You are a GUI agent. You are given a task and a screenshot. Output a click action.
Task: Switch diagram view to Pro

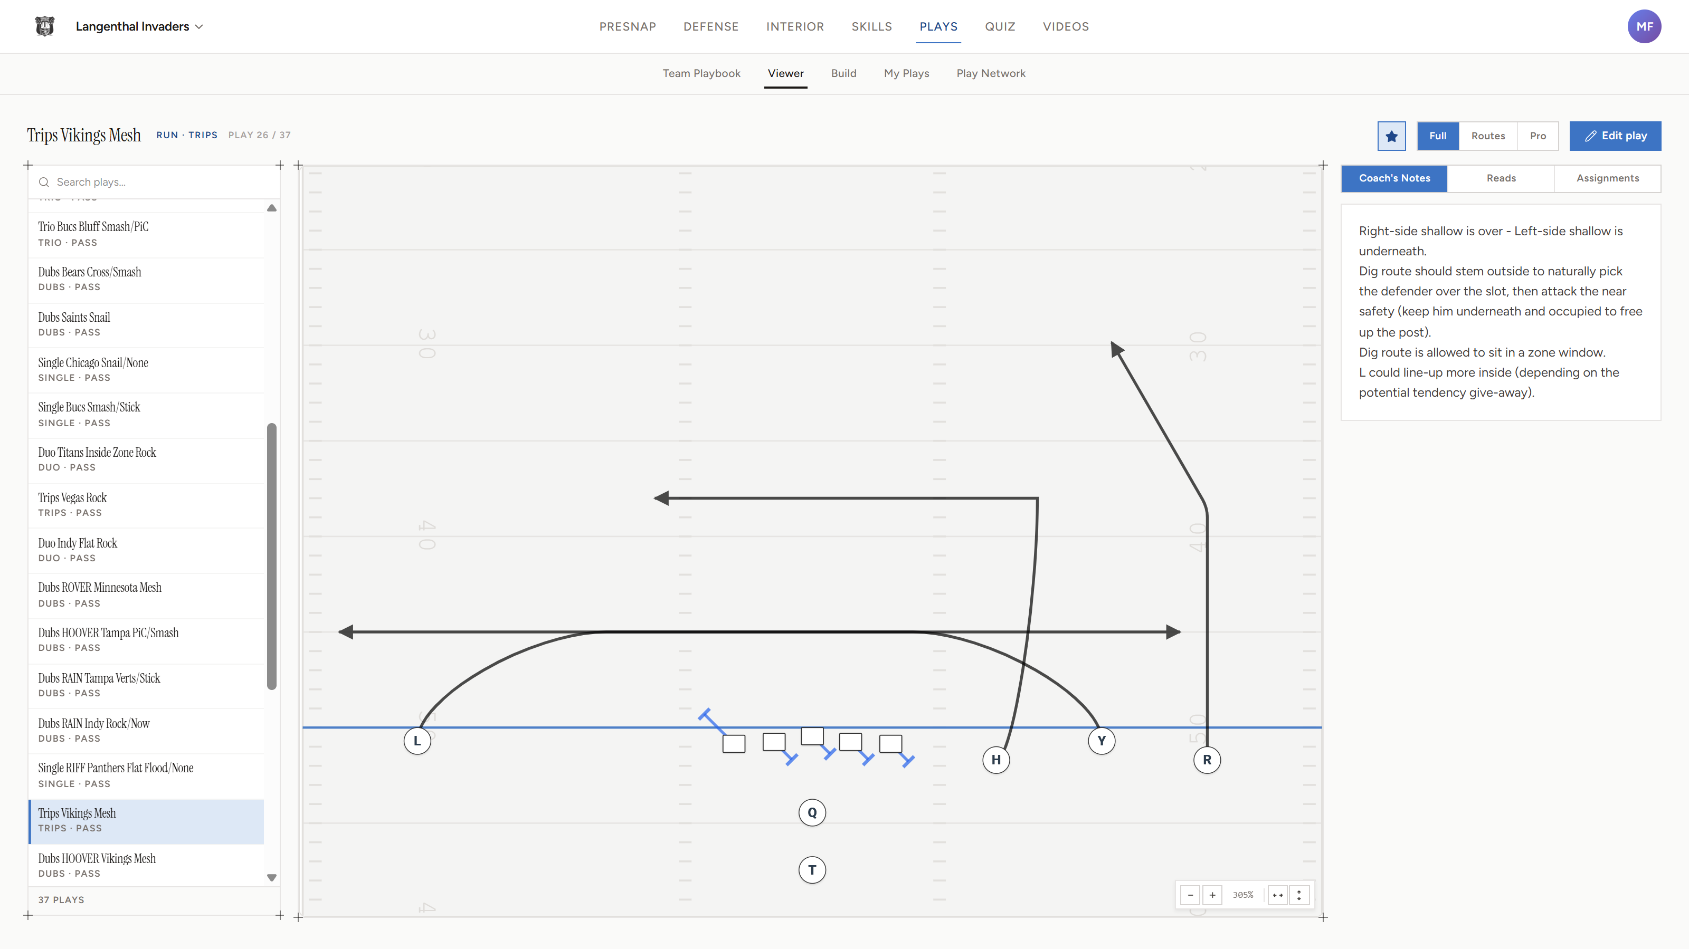coord(1538,136)
